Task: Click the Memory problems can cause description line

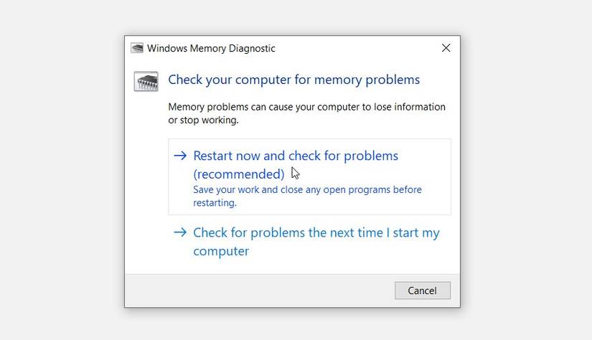Action: (306, 107)
